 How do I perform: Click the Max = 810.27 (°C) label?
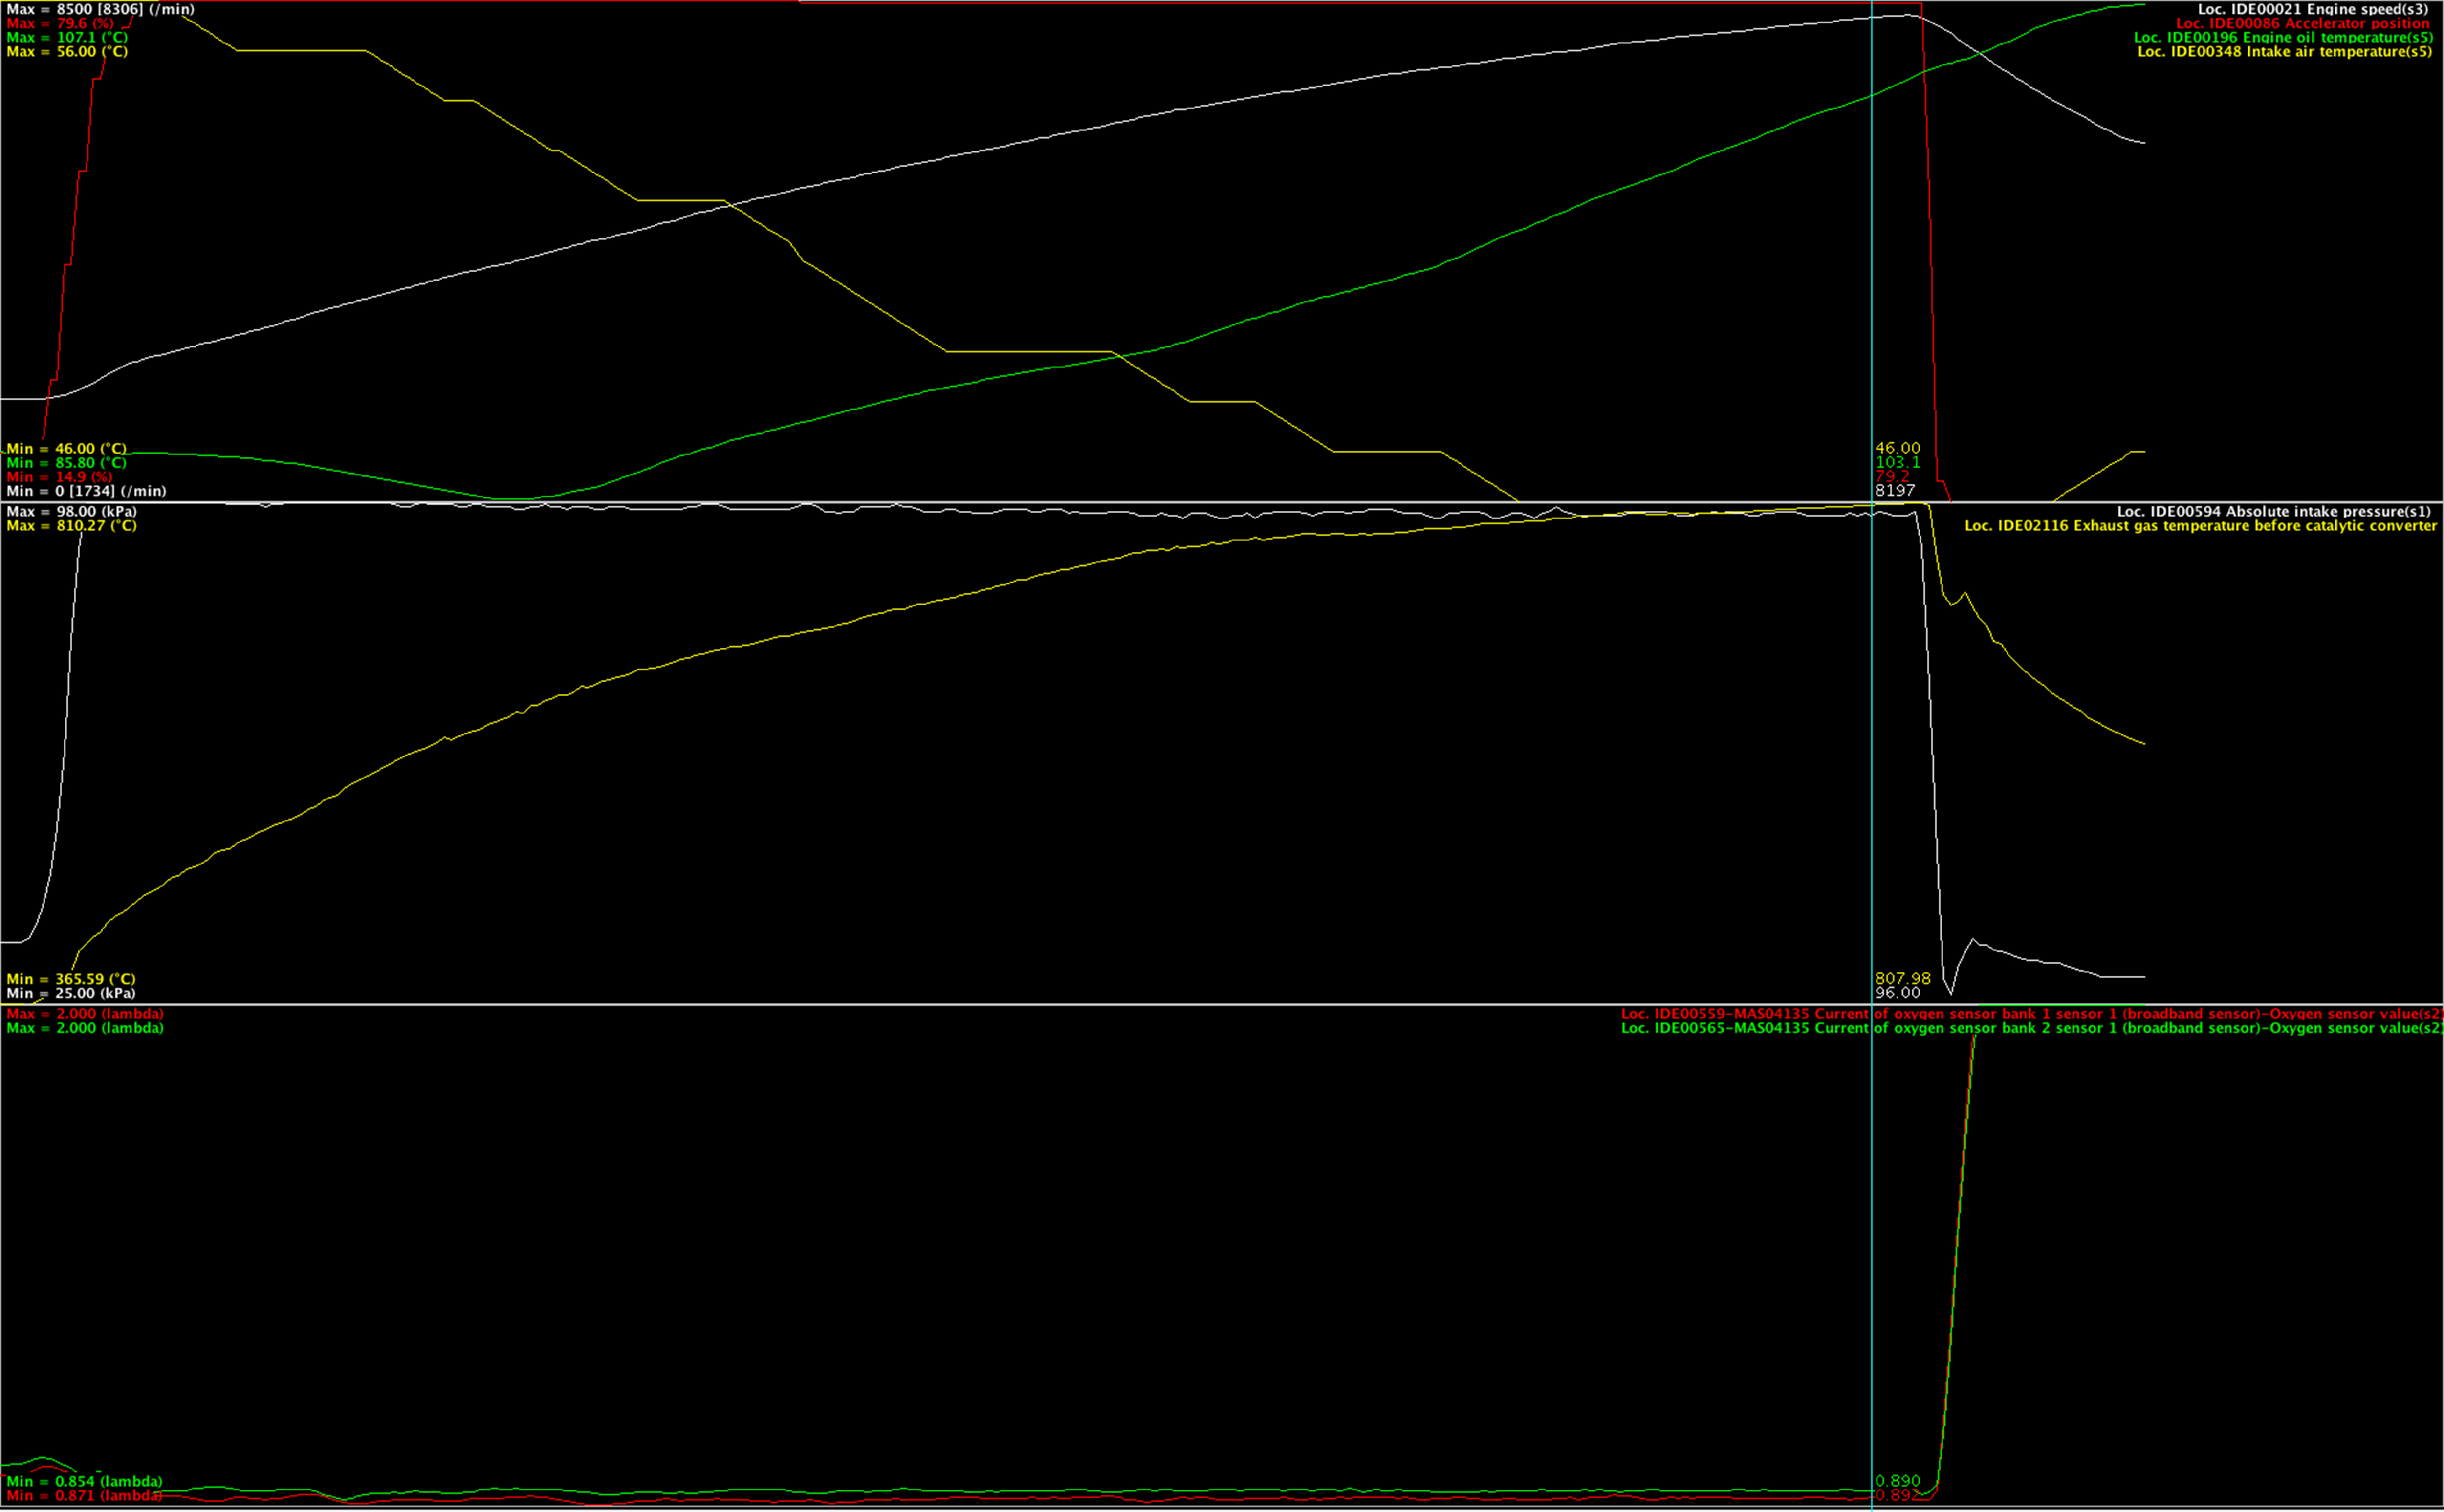pyautogui.click(x=71, y=525)
